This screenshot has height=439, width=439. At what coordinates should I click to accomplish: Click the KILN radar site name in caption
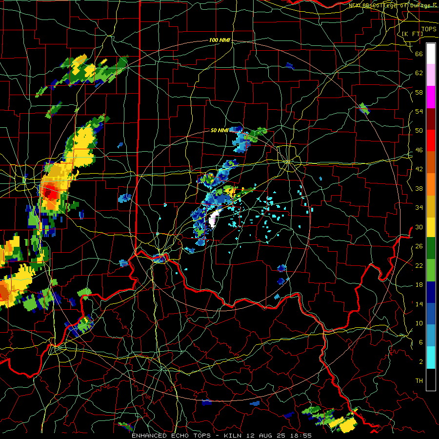(233, 436)
